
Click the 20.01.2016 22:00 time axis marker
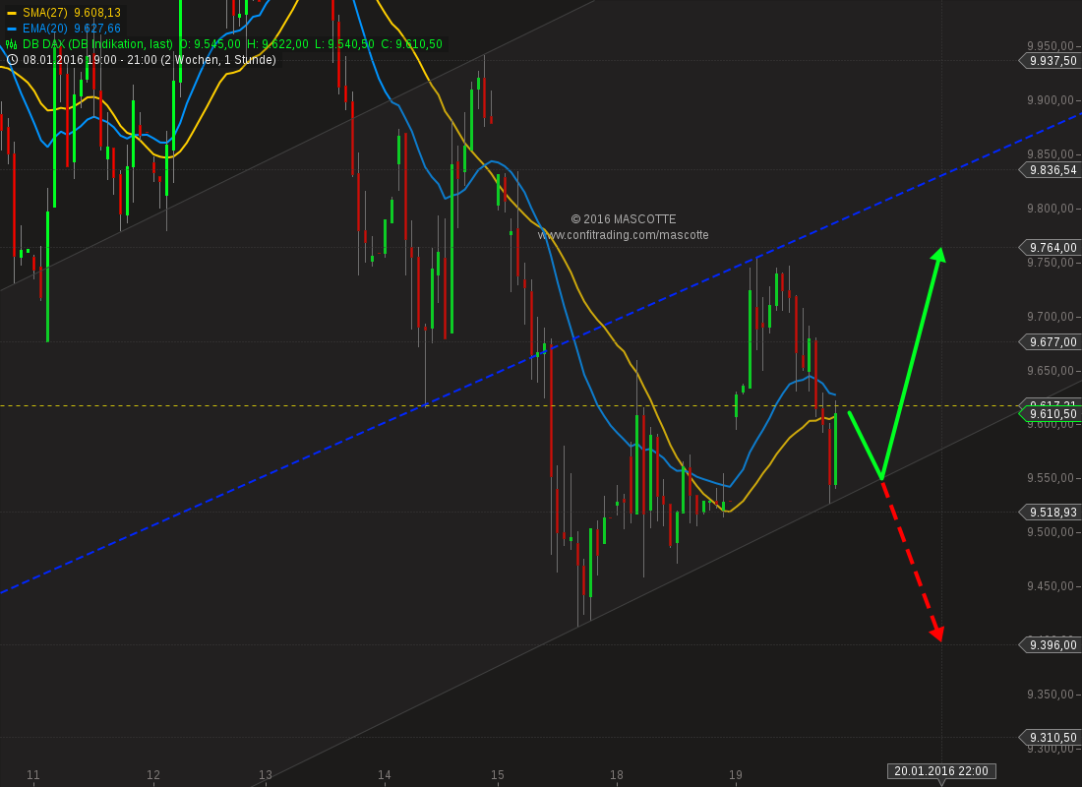pyautogui.click(x=941, y=771)
